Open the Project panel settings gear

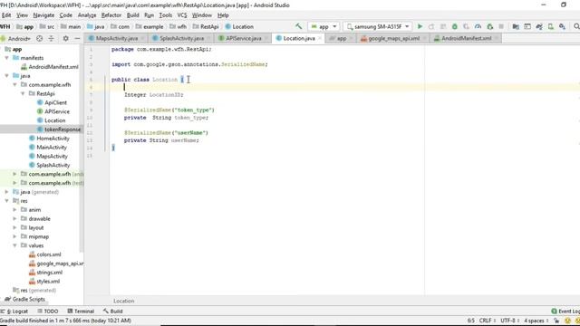point(65,38)
